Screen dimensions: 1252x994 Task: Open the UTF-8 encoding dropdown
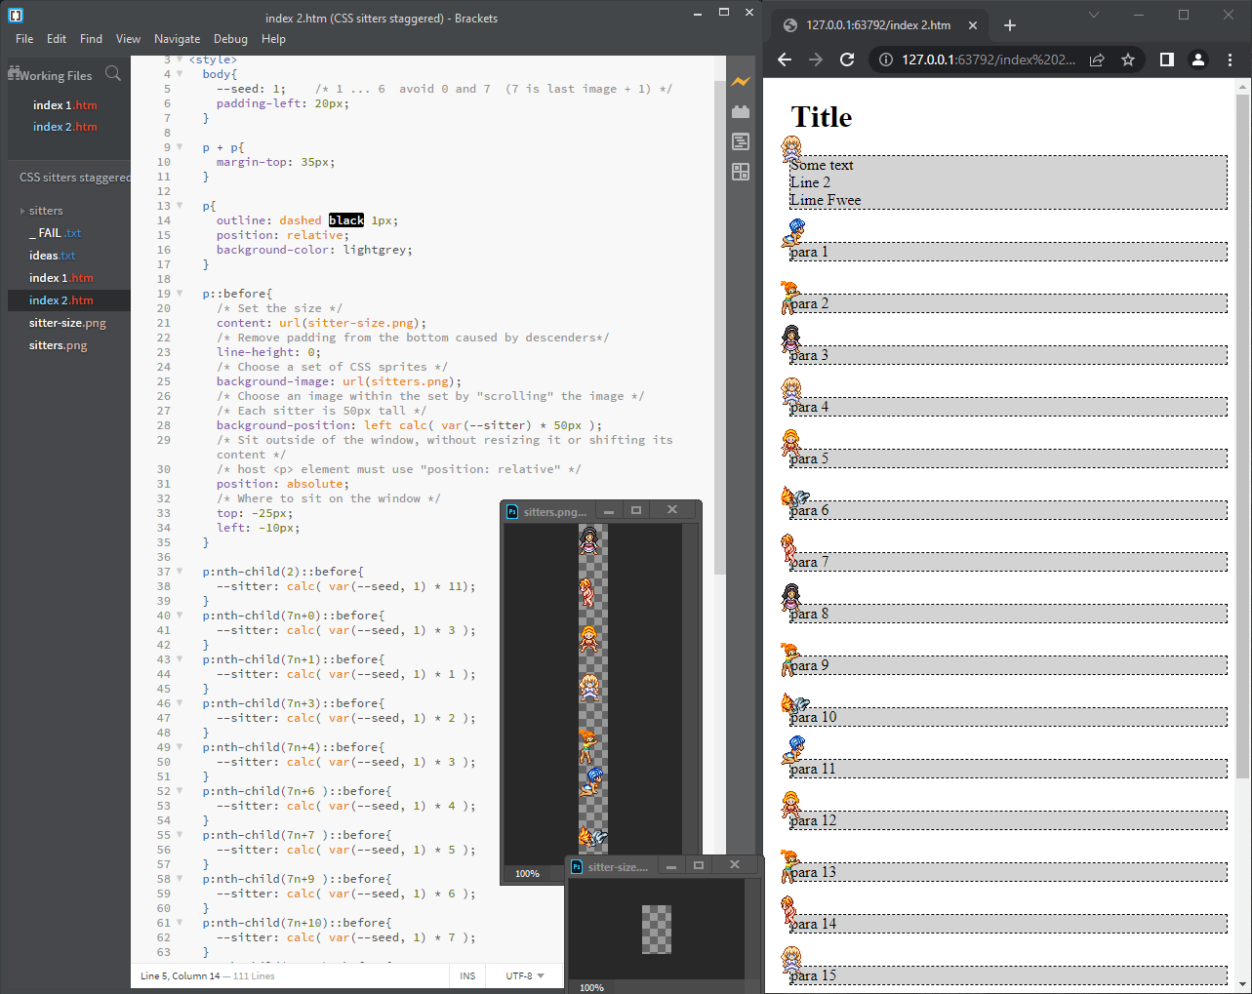[524, 975]
